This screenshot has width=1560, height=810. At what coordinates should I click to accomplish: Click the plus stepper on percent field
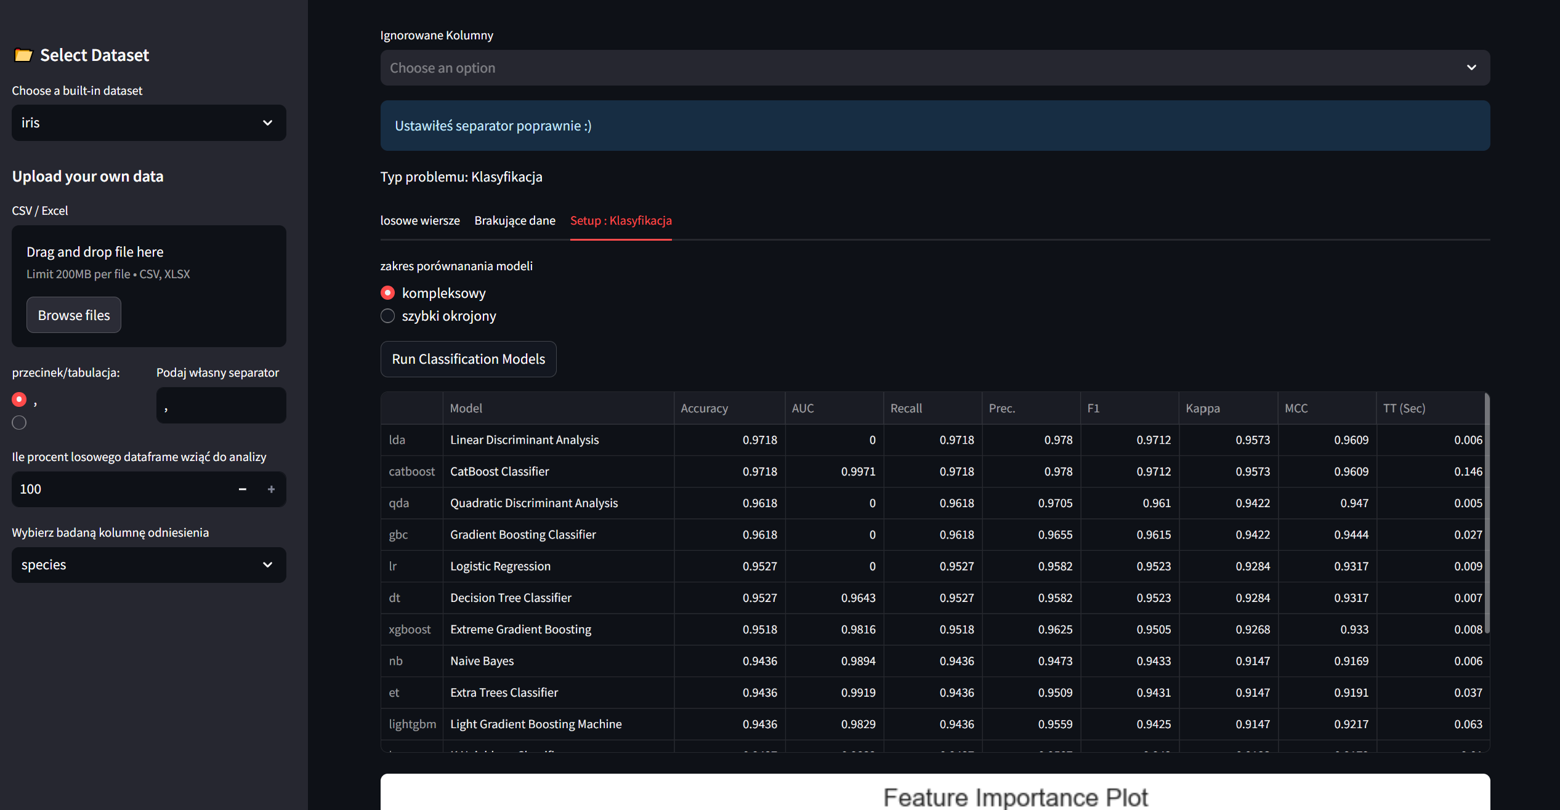tap(271, 489)
